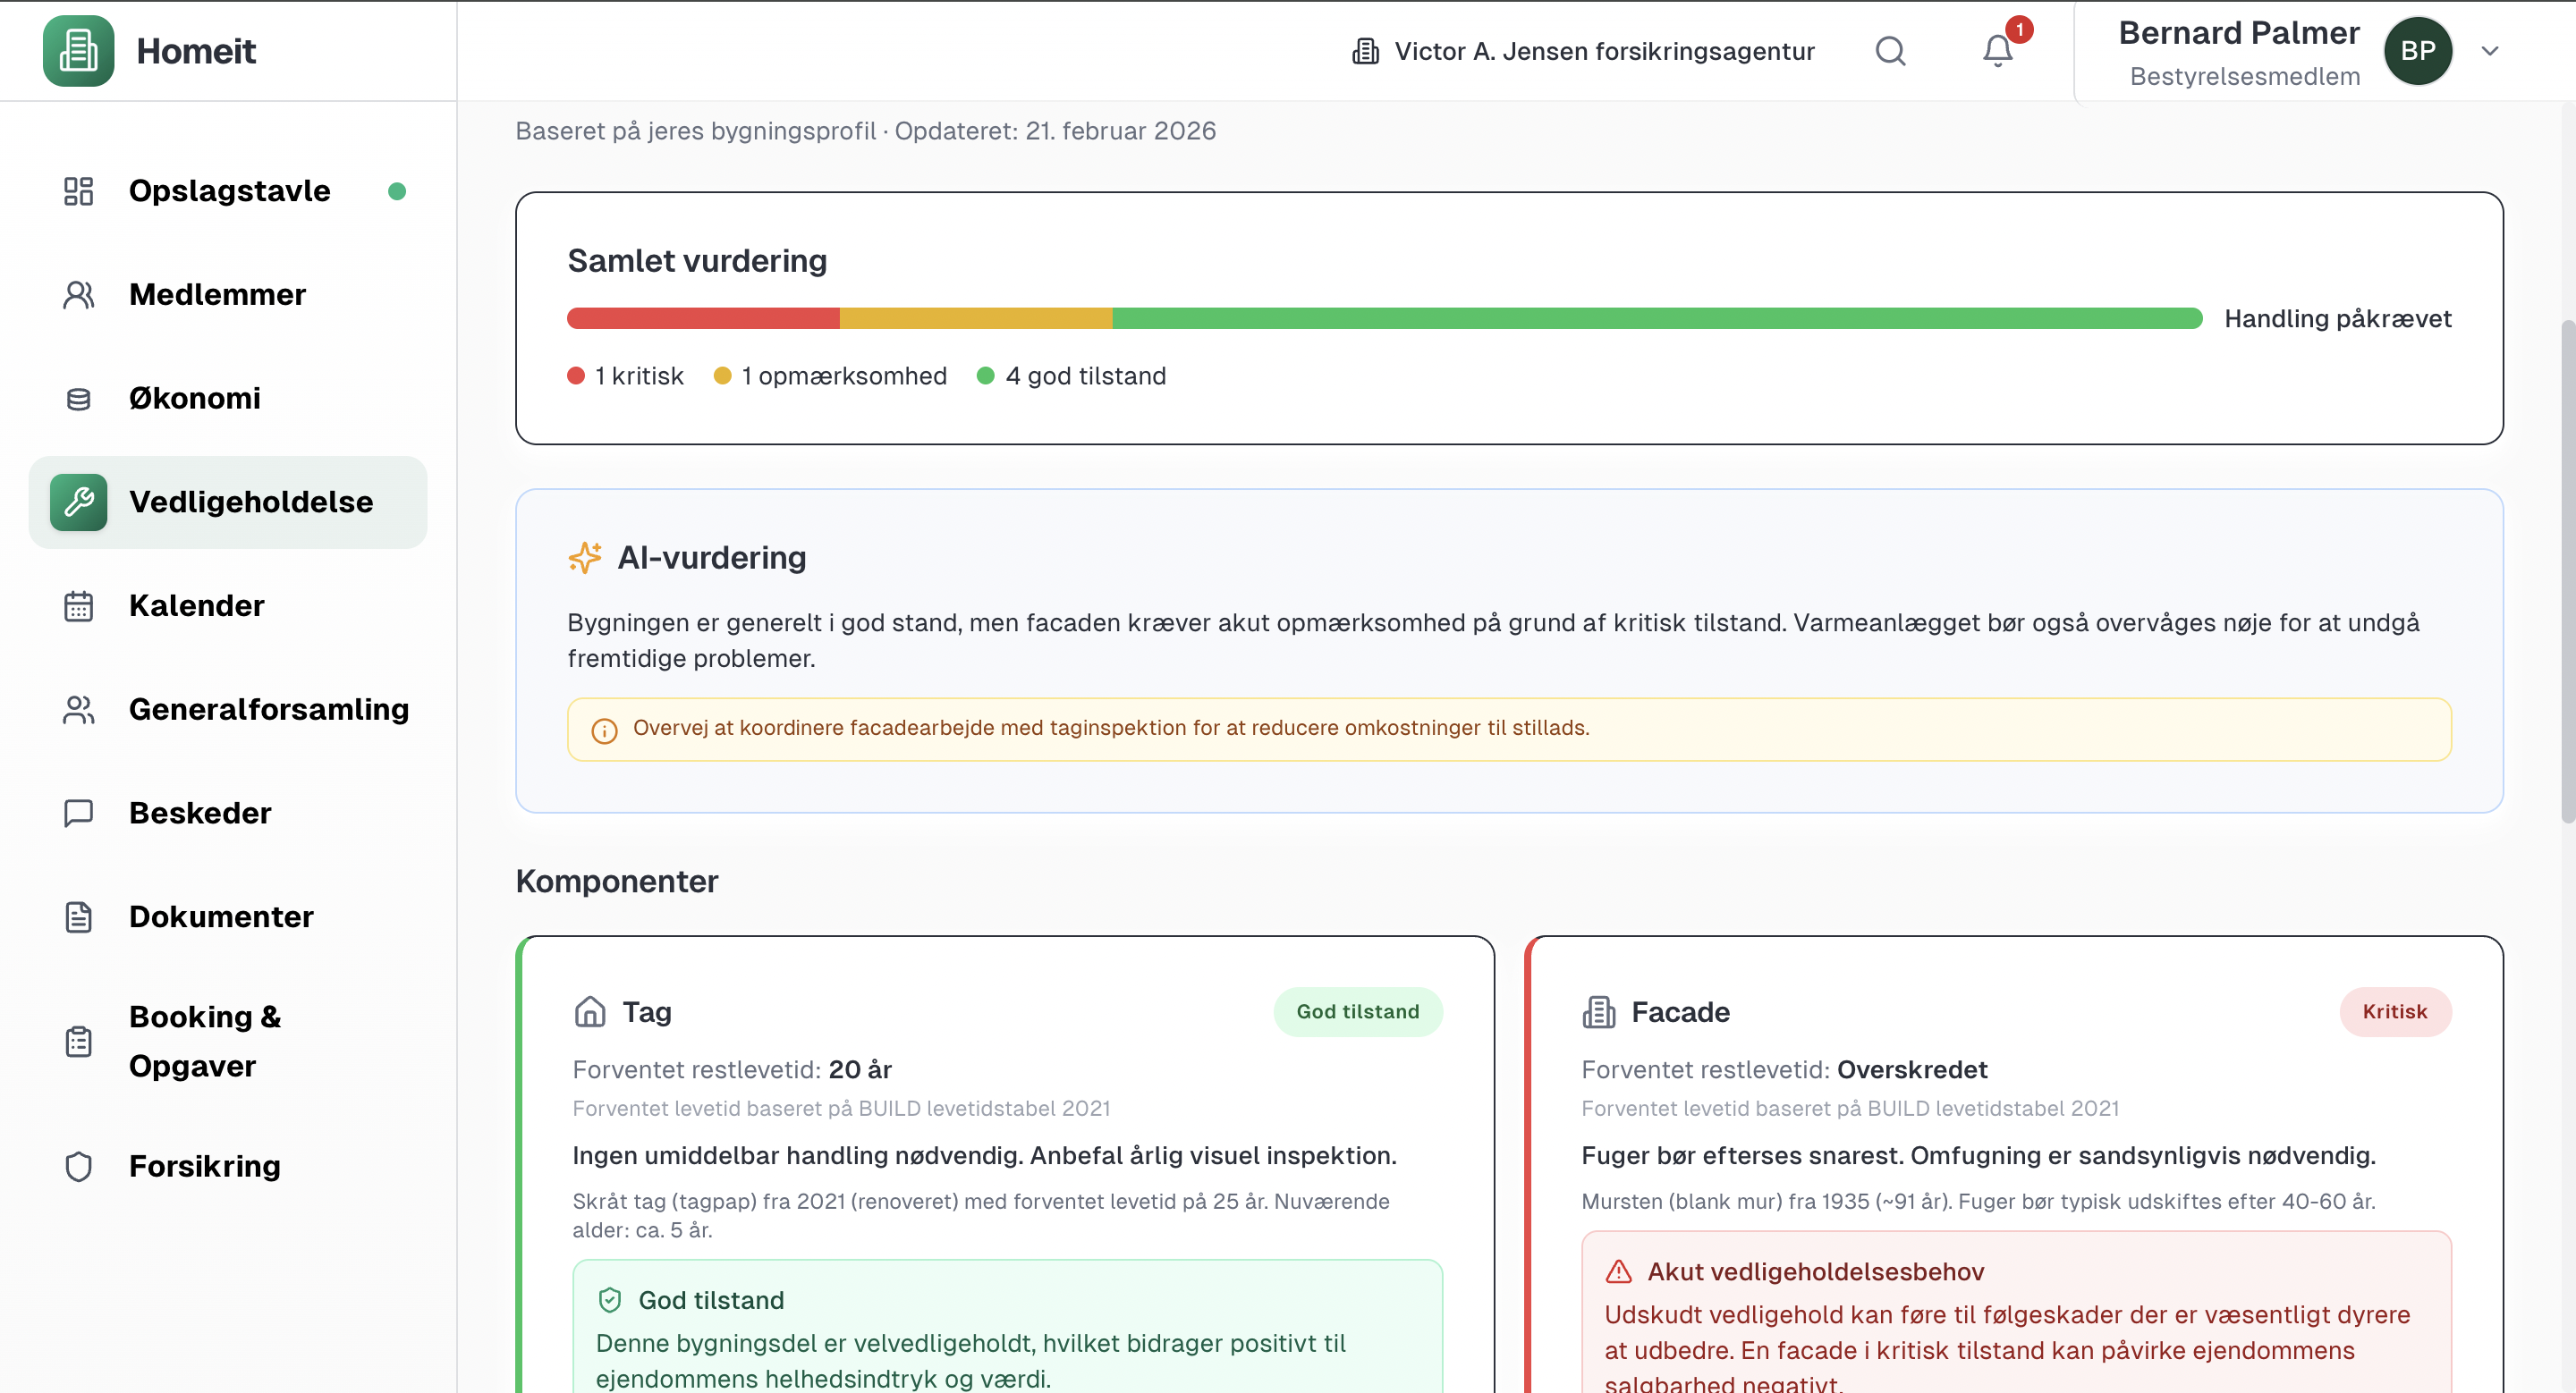
Task: Select the Kalender calendar icon
Action: (78, 604)
